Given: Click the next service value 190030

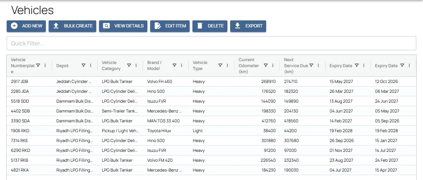Looking at the screenshot, I should tap(291, 170).
